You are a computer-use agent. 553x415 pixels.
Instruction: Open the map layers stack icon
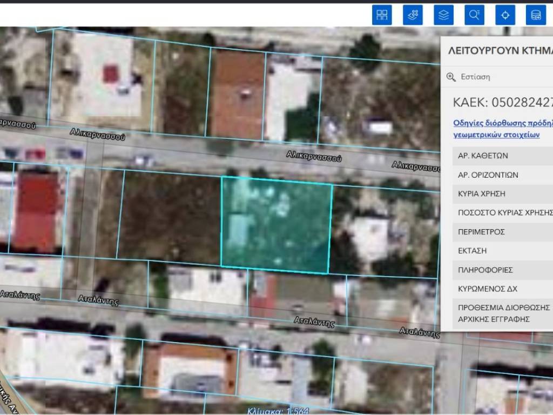tap(443, 15)
